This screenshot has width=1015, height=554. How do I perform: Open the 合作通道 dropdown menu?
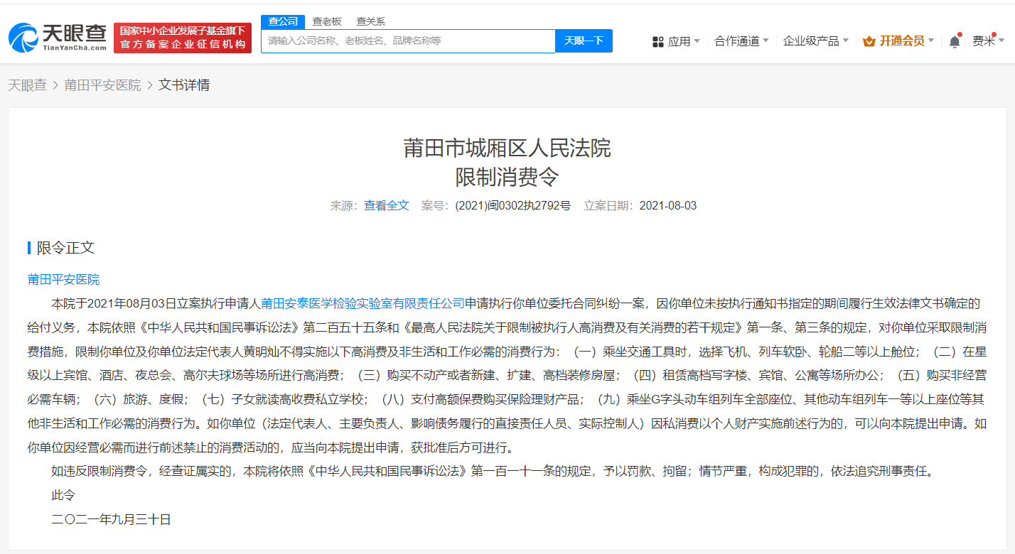pyautogui.click(x=739, y=40)
